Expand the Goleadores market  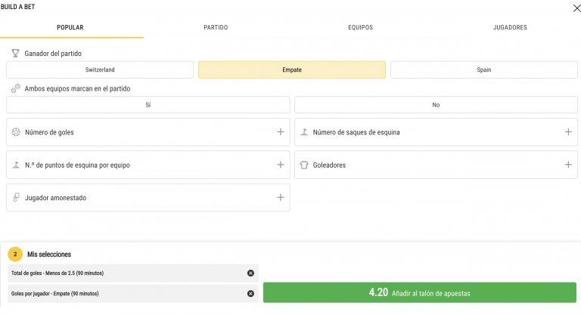(x=568, y=165)
